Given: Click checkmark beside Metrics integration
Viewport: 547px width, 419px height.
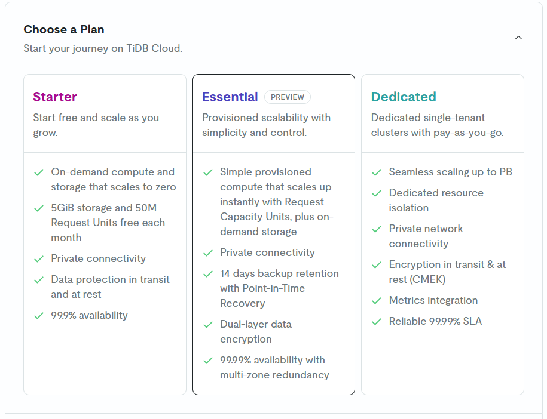Looking at the screenshot, I should click(377, 301).
